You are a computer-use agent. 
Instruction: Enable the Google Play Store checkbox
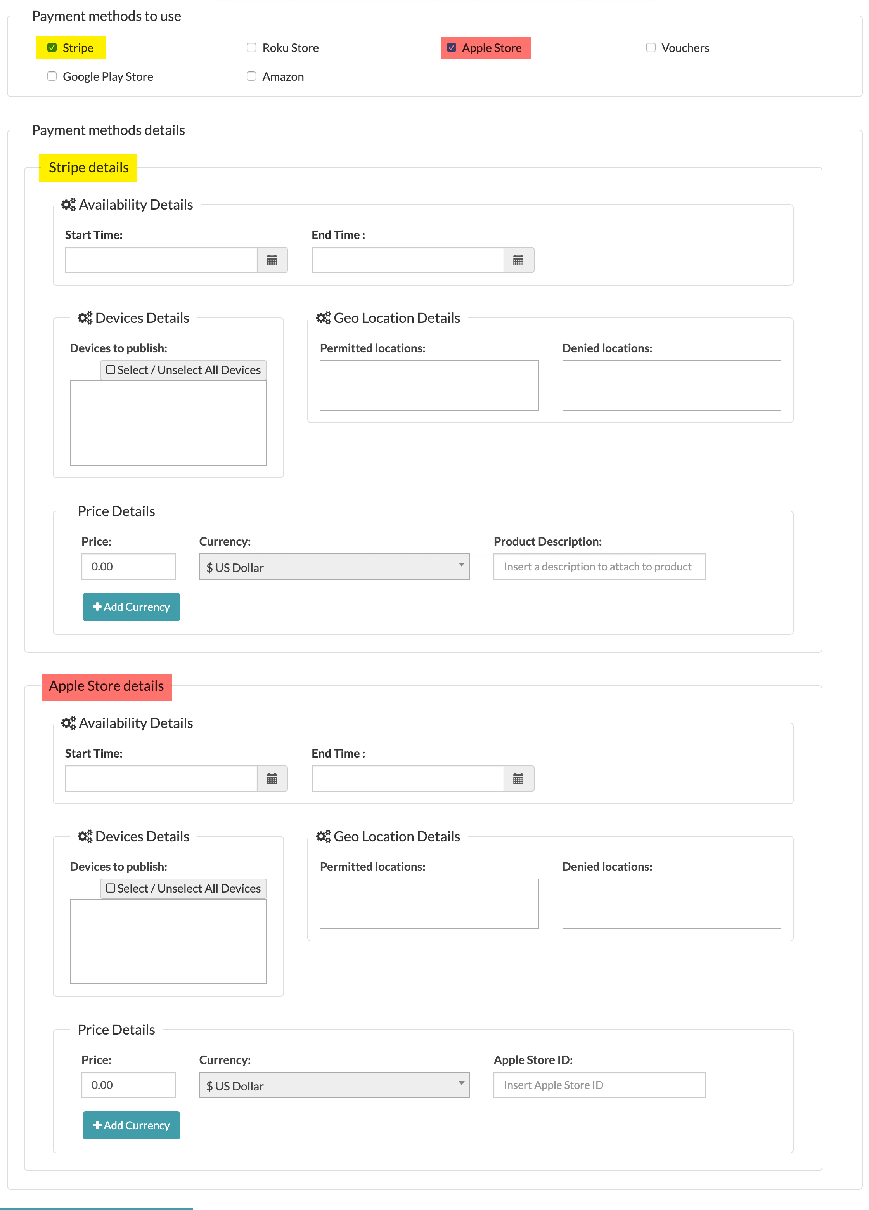coord(52,76)
